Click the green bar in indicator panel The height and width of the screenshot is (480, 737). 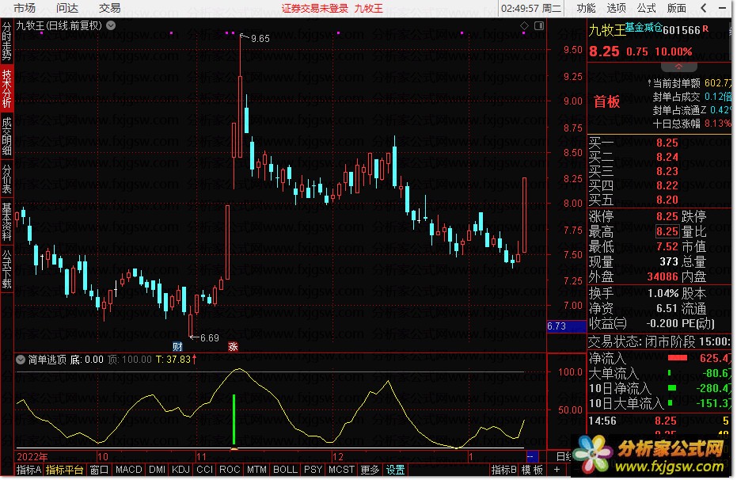[234, 419]
